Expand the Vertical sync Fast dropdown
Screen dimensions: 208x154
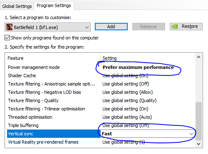(x=148, y=134)
